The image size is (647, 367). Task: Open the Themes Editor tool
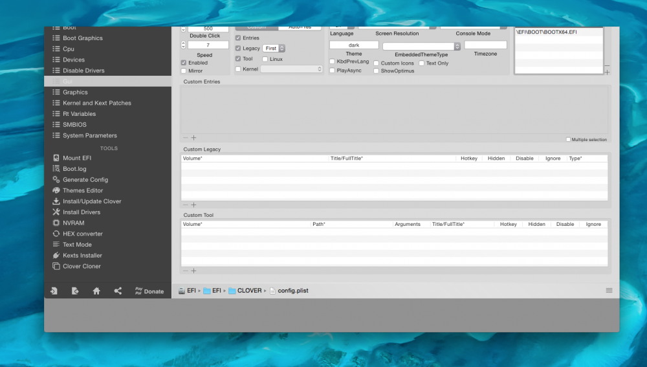pyautogui.click(x=78, y=190)
